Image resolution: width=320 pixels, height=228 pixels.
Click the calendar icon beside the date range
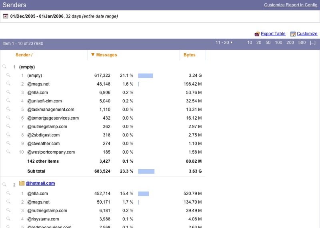coord(6,16)
